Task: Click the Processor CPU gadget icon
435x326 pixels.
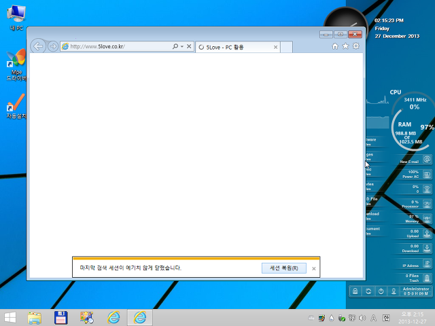Action: coord(427,204)
